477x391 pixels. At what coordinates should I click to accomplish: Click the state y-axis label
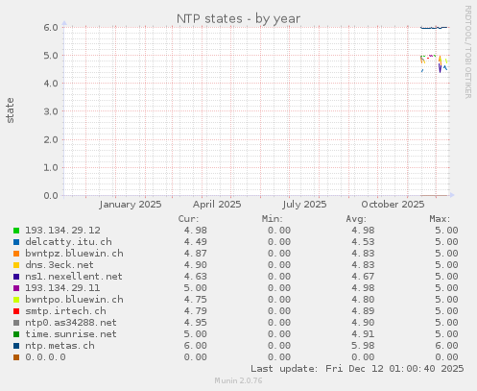click(10, 110)
